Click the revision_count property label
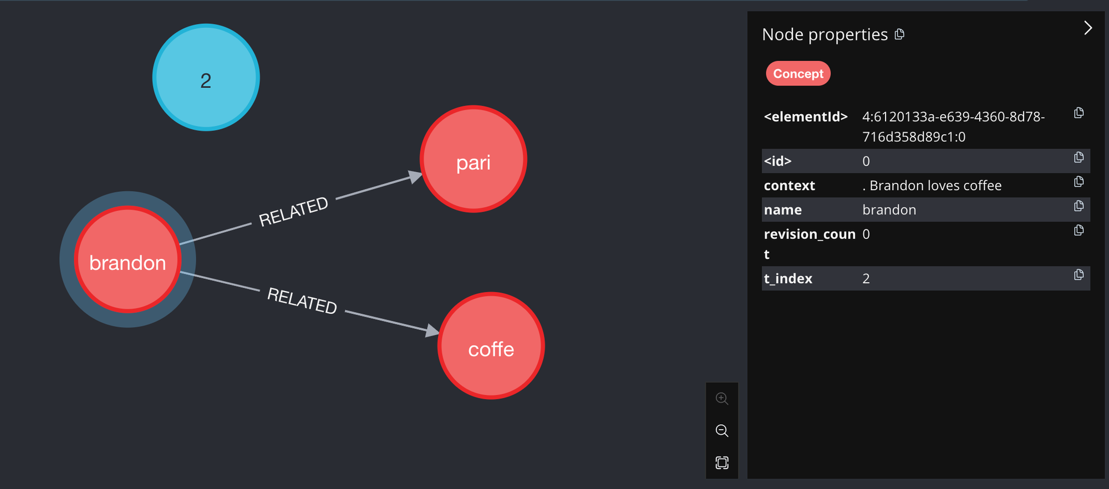 pyautogui.click(x=810, y=244)
